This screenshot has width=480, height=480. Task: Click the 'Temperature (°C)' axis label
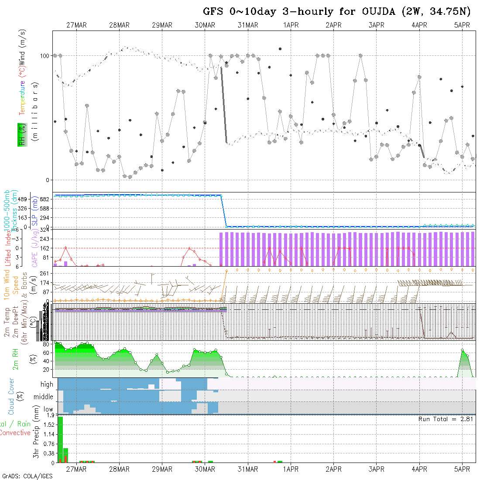[x=22, y=91]
